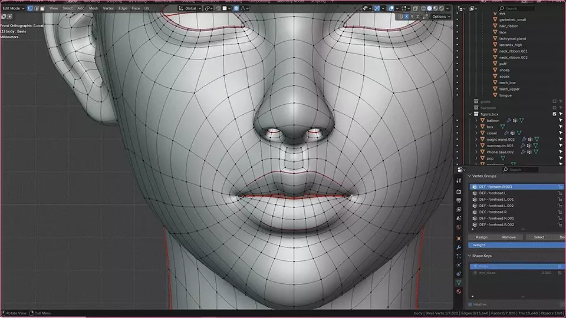This screenshot has width=566, height=318.
Task: Open Modifiers properties tab wrench icon
Action: coord(459,247)
